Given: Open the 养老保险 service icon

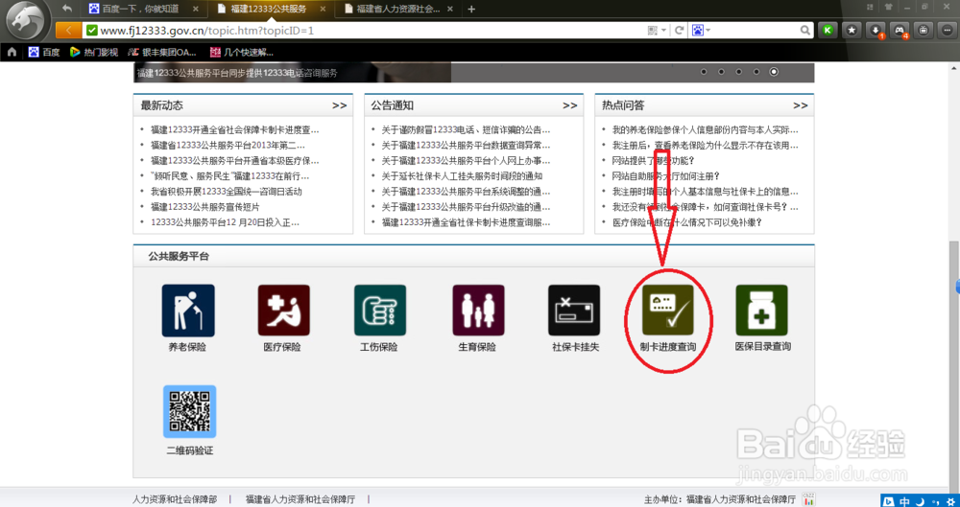Looking at the screenshot, I should (x=188, y=311).
